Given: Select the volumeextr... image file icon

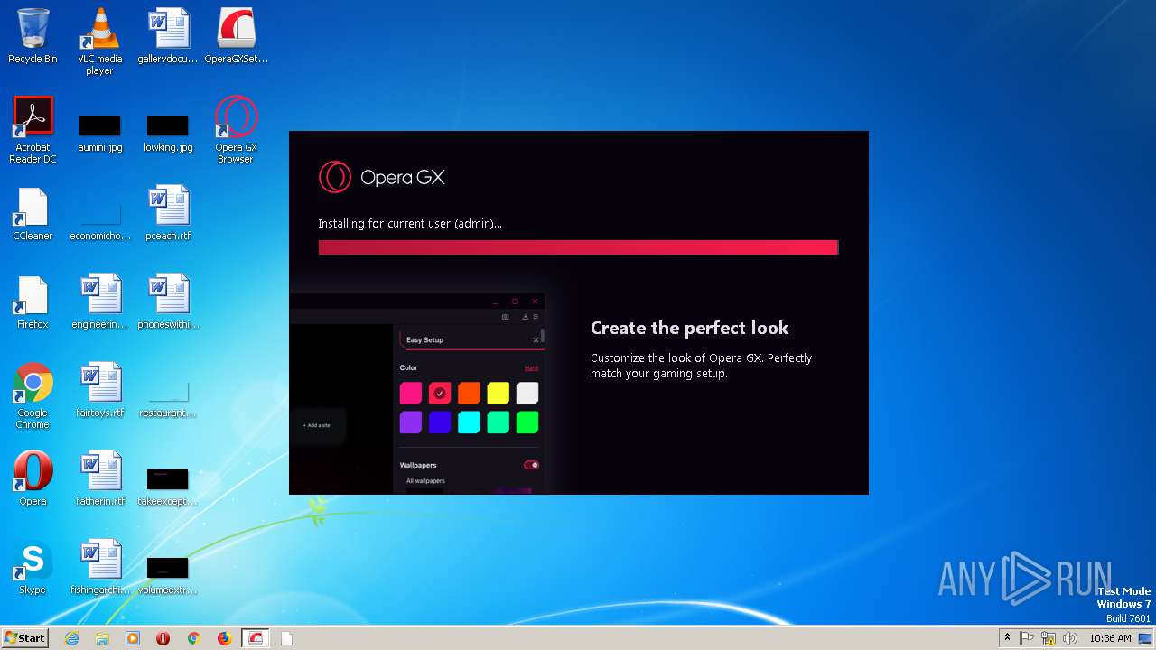Looking at the screenshot, I should [168, 576].
